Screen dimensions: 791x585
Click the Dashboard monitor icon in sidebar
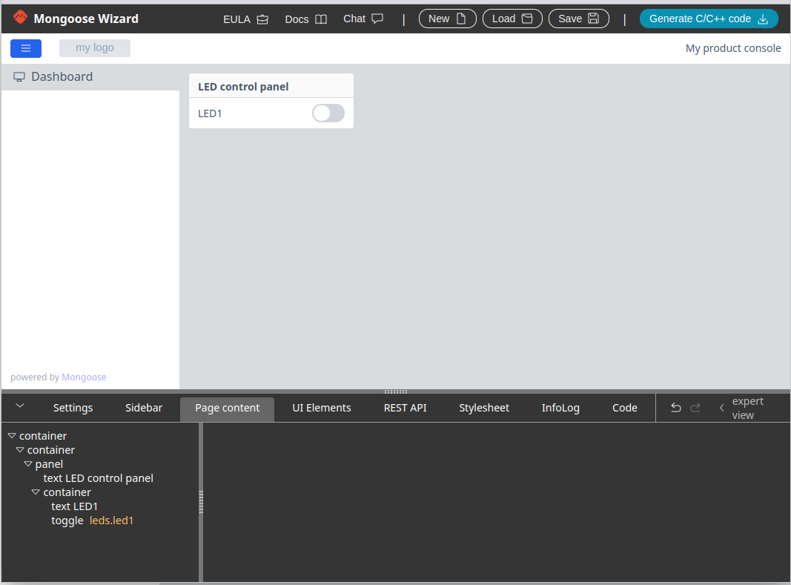coord(19,77)
